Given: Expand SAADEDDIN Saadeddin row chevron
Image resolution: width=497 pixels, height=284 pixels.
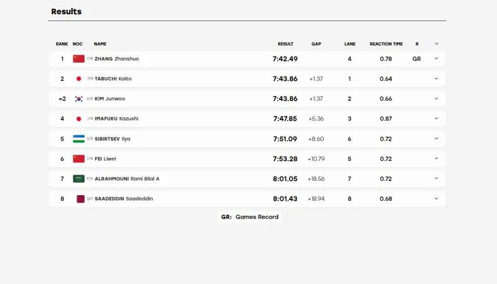Looking at the screenshot, I should coord(437,199).
